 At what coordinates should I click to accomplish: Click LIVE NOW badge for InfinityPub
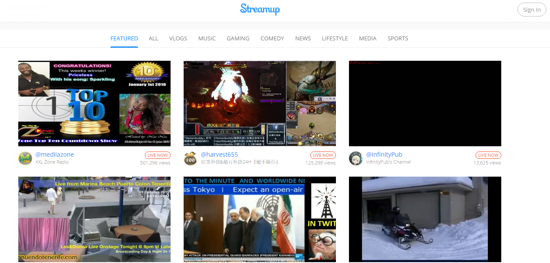click(488, 155)
